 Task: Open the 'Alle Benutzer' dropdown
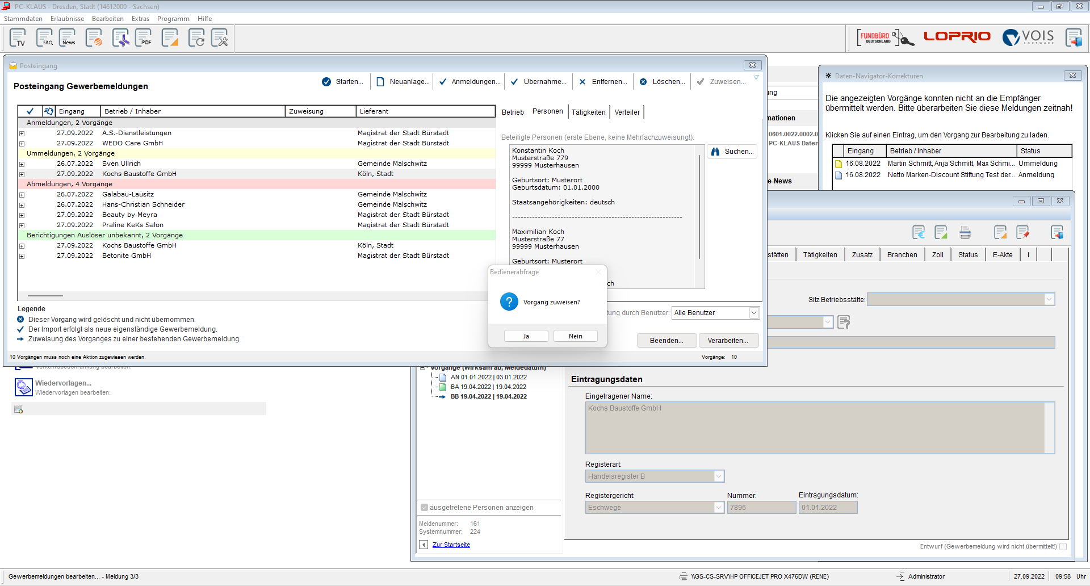[x=753, y=313]
